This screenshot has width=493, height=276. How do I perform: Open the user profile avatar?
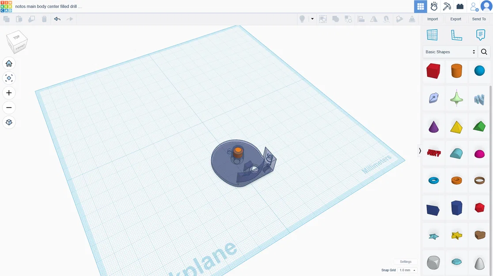pyautogui.click(x=486, y=6)
